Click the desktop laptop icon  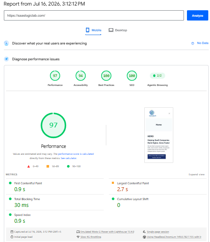point(111,30)
